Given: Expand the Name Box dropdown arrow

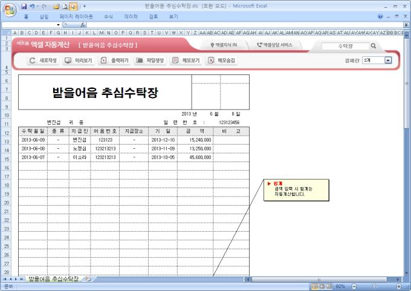Looking at the screenshot, I should coord(58,25).
